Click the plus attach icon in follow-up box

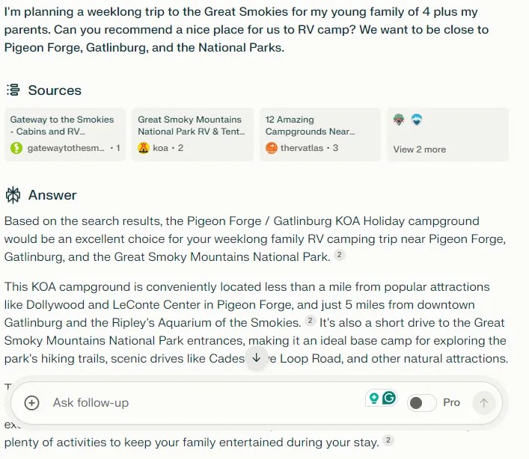(31, 403)
